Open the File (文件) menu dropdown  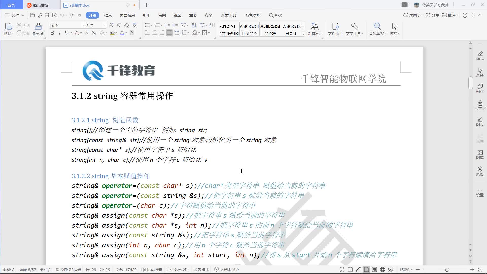[15, 15]
